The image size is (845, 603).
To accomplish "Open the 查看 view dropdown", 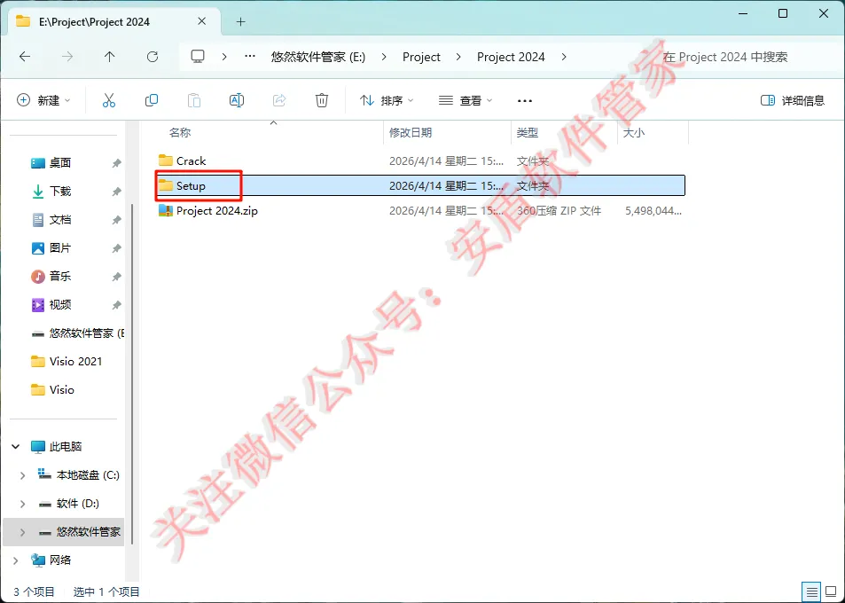I will pos(466,100).
